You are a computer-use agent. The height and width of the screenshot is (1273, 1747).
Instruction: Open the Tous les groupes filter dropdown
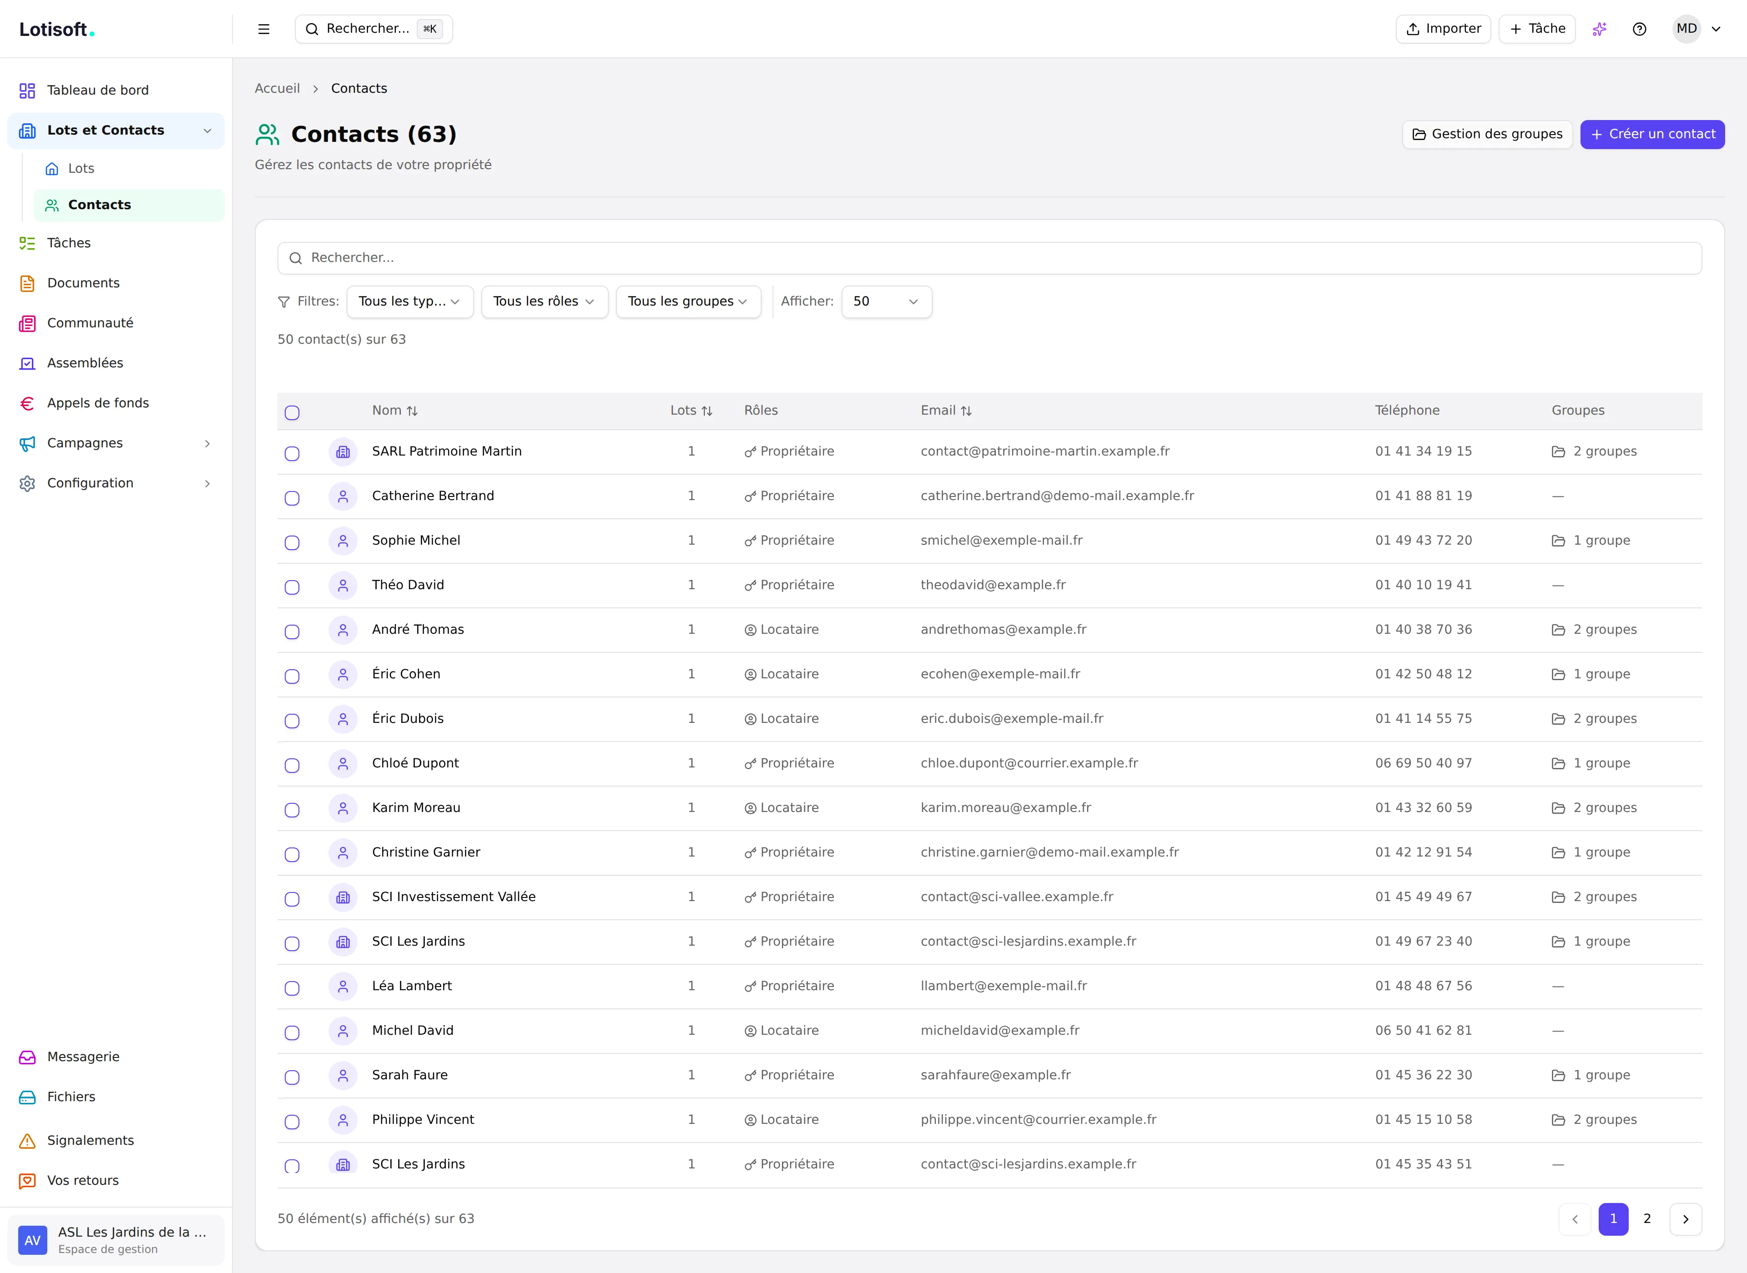point(688,301)
